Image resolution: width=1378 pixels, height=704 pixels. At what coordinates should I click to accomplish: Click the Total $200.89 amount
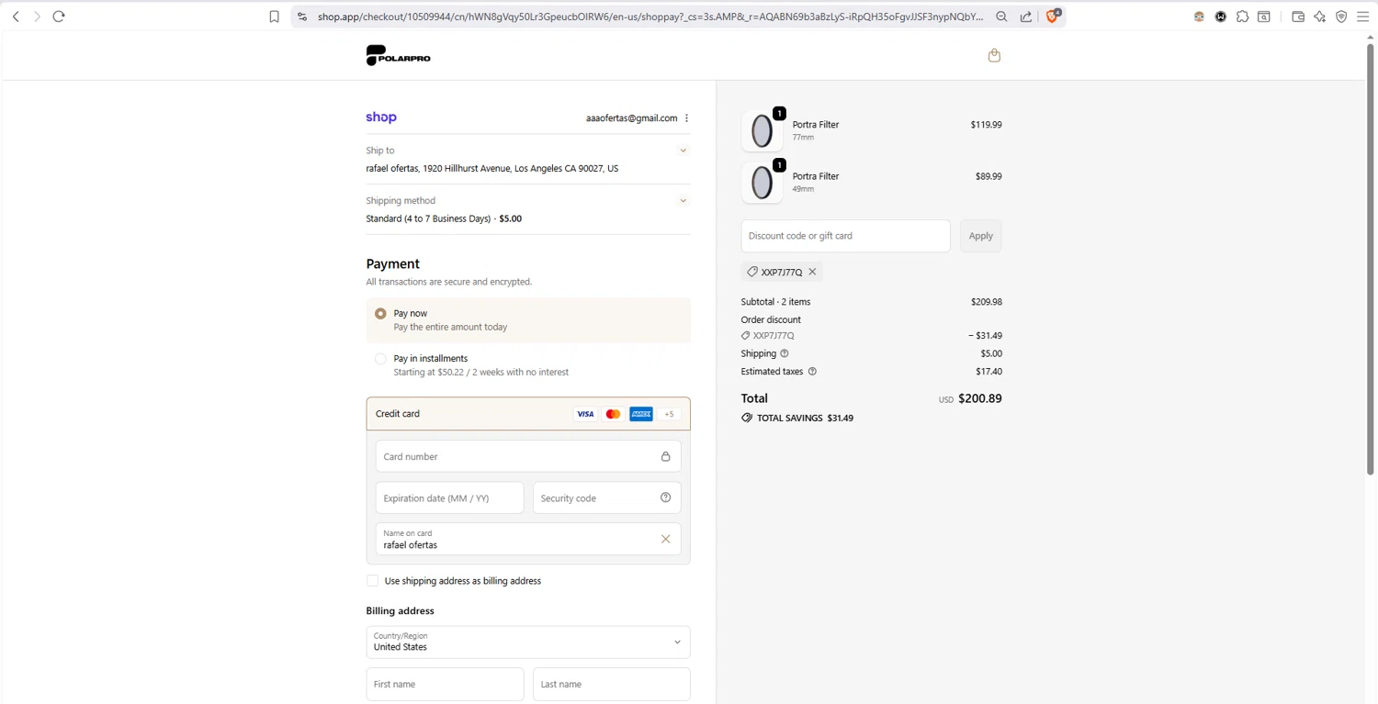979,398
